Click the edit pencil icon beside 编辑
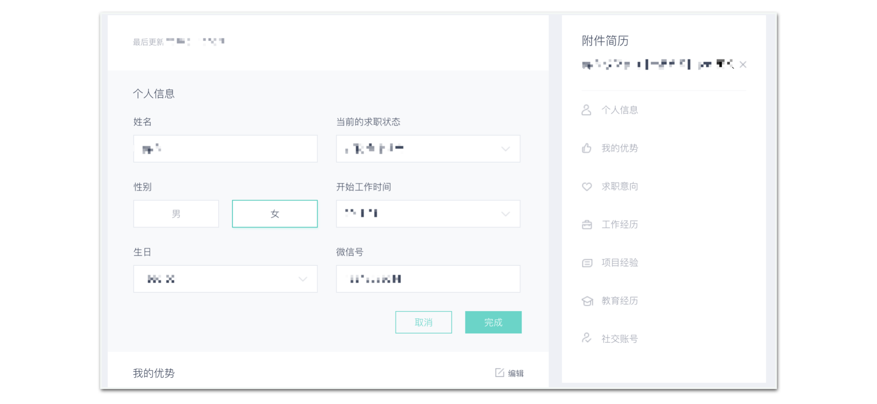 pos(499,373)
